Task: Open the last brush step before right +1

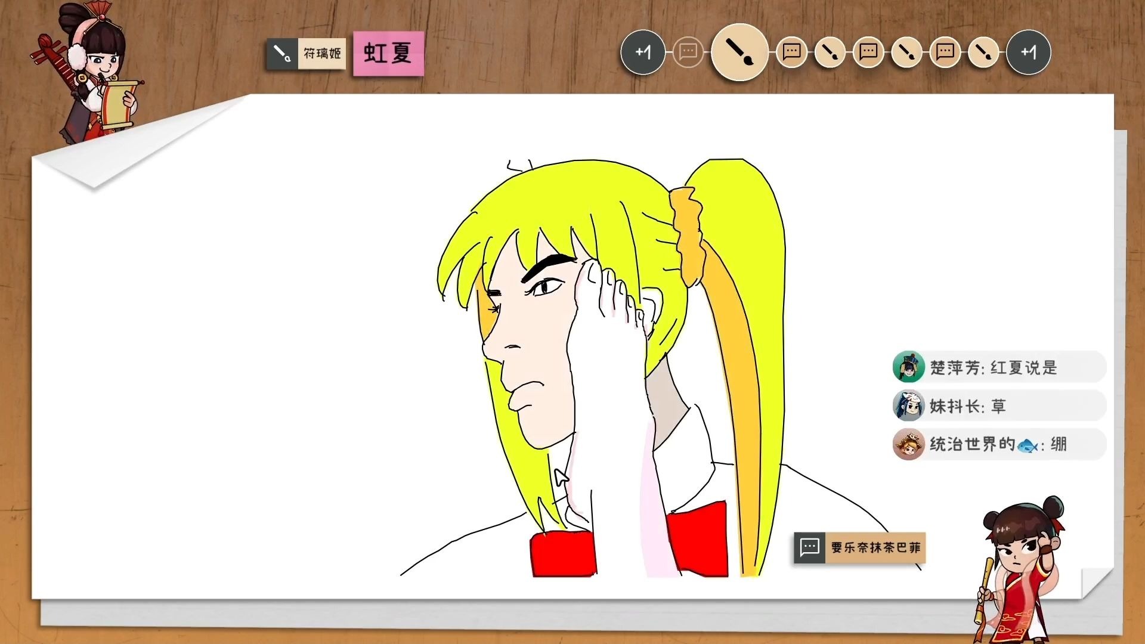Action: point(983,52)
